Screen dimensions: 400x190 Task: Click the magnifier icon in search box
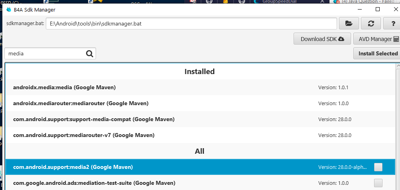pyautogui.click(x=89, y=53)
